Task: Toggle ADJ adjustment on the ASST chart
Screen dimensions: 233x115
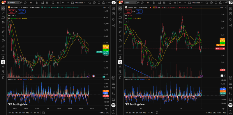Action: click(224, 113)
